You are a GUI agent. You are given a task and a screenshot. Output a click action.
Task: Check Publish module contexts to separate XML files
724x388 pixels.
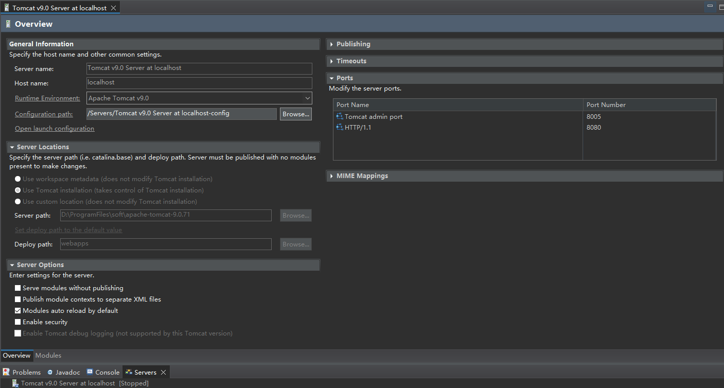[18, 299]
